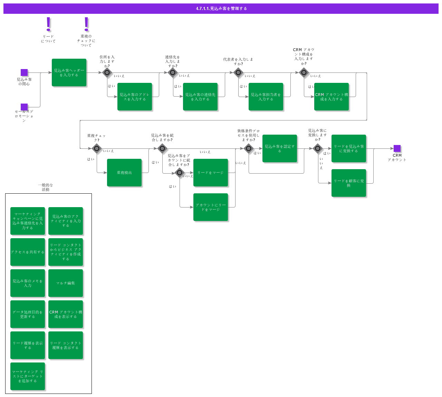
Task: Click the リードをマージ activity box
Action: [x=211, y=173]
